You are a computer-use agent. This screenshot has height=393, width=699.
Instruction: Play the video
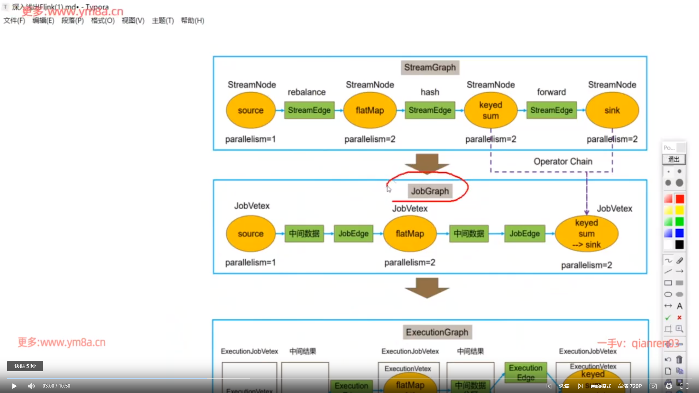(x=14, y=386)
